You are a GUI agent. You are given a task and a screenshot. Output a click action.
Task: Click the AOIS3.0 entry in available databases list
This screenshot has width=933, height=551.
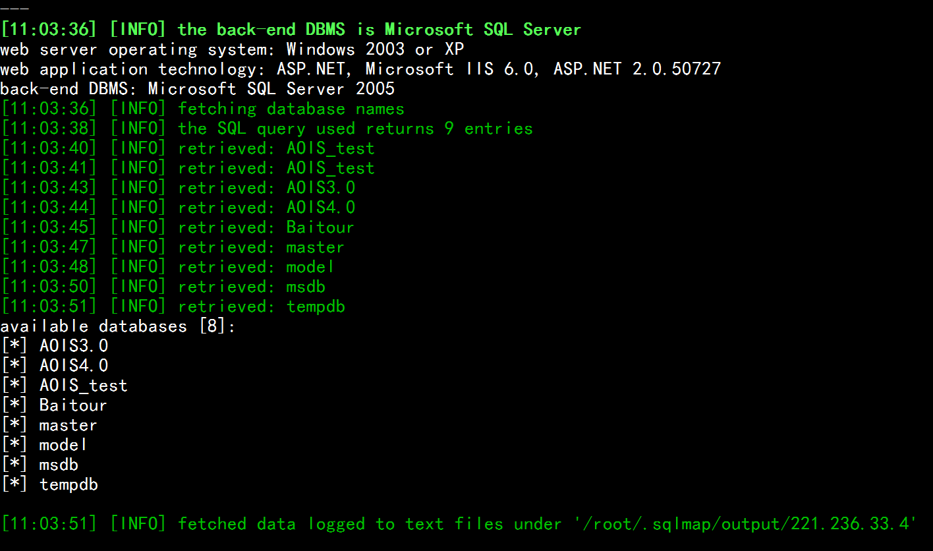coord(54,346)
